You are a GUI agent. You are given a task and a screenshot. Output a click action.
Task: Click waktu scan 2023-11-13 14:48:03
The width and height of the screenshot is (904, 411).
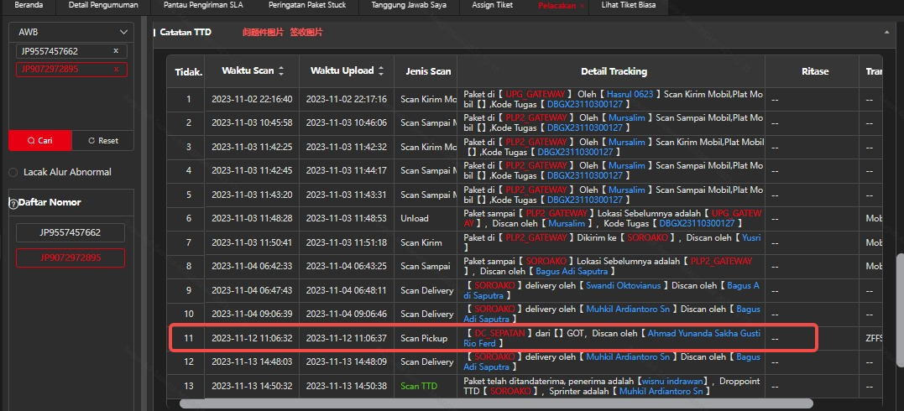coord(252,362)
